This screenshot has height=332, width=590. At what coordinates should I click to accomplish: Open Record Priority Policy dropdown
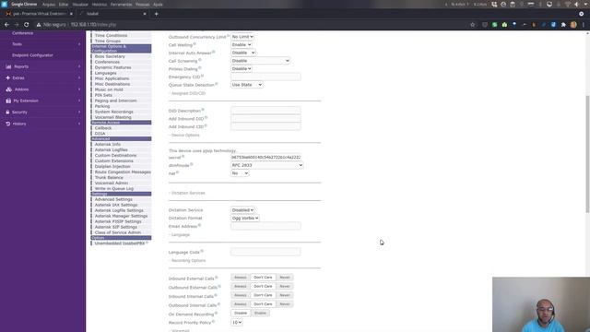[237, 323]
